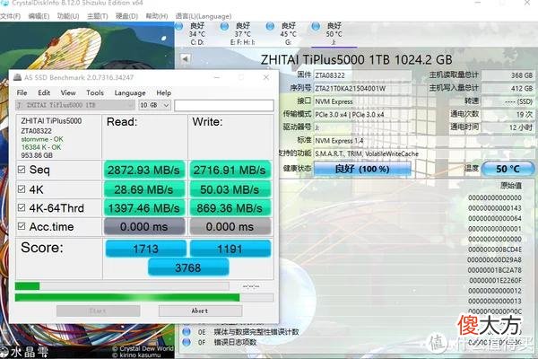The width and height of the screenshot is (538, 359).
Task: Open the 语言(L)(Language) menu in CrystalDiskInfo
Action: click(x=204, y=16)
